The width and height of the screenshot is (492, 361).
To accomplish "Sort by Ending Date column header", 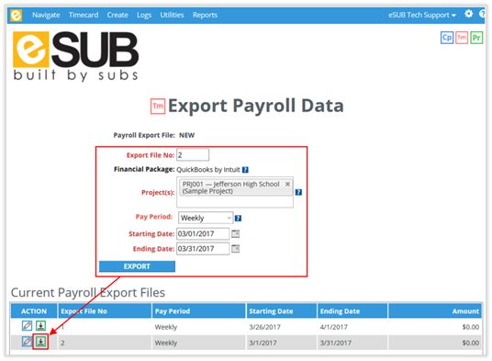I will (x=352, y=311).
